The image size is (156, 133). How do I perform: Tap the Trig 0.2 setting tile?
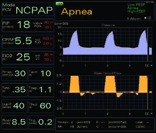click(41, 122)
